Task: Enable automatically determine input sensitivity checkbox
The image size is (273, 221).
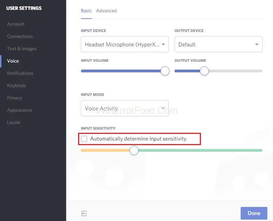Action: click(84, 139)
